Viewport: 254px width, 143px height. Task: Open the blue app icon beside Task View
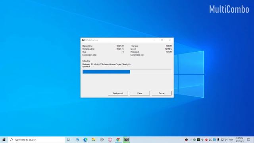pyautogui.click(x=77, y=139)
